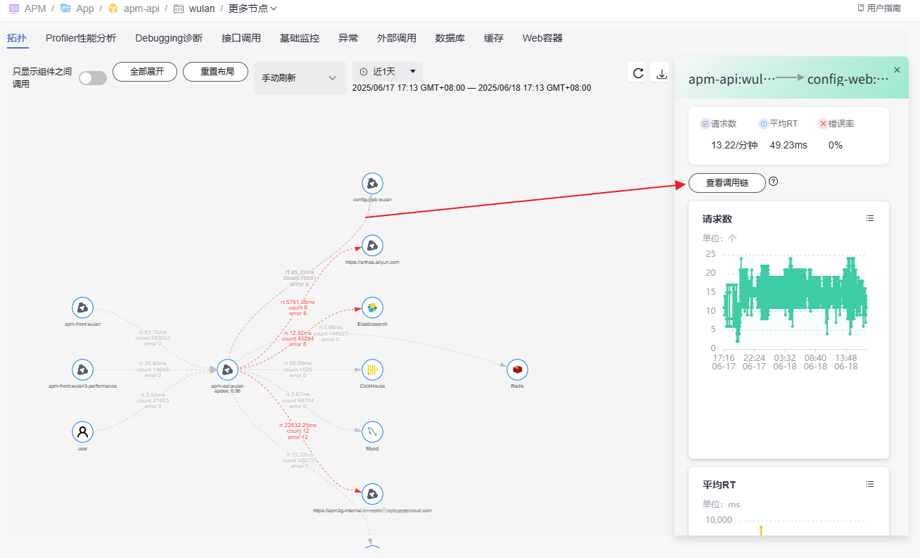Expand the 更多节点 dropdown
The image size is (920, 558).
click(253, 8)
